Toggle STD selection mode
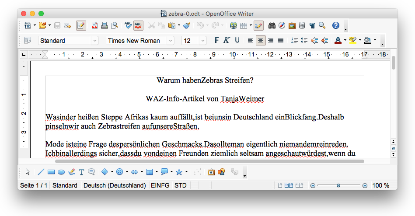Screen dimensions: 415x216 [181, 185]
